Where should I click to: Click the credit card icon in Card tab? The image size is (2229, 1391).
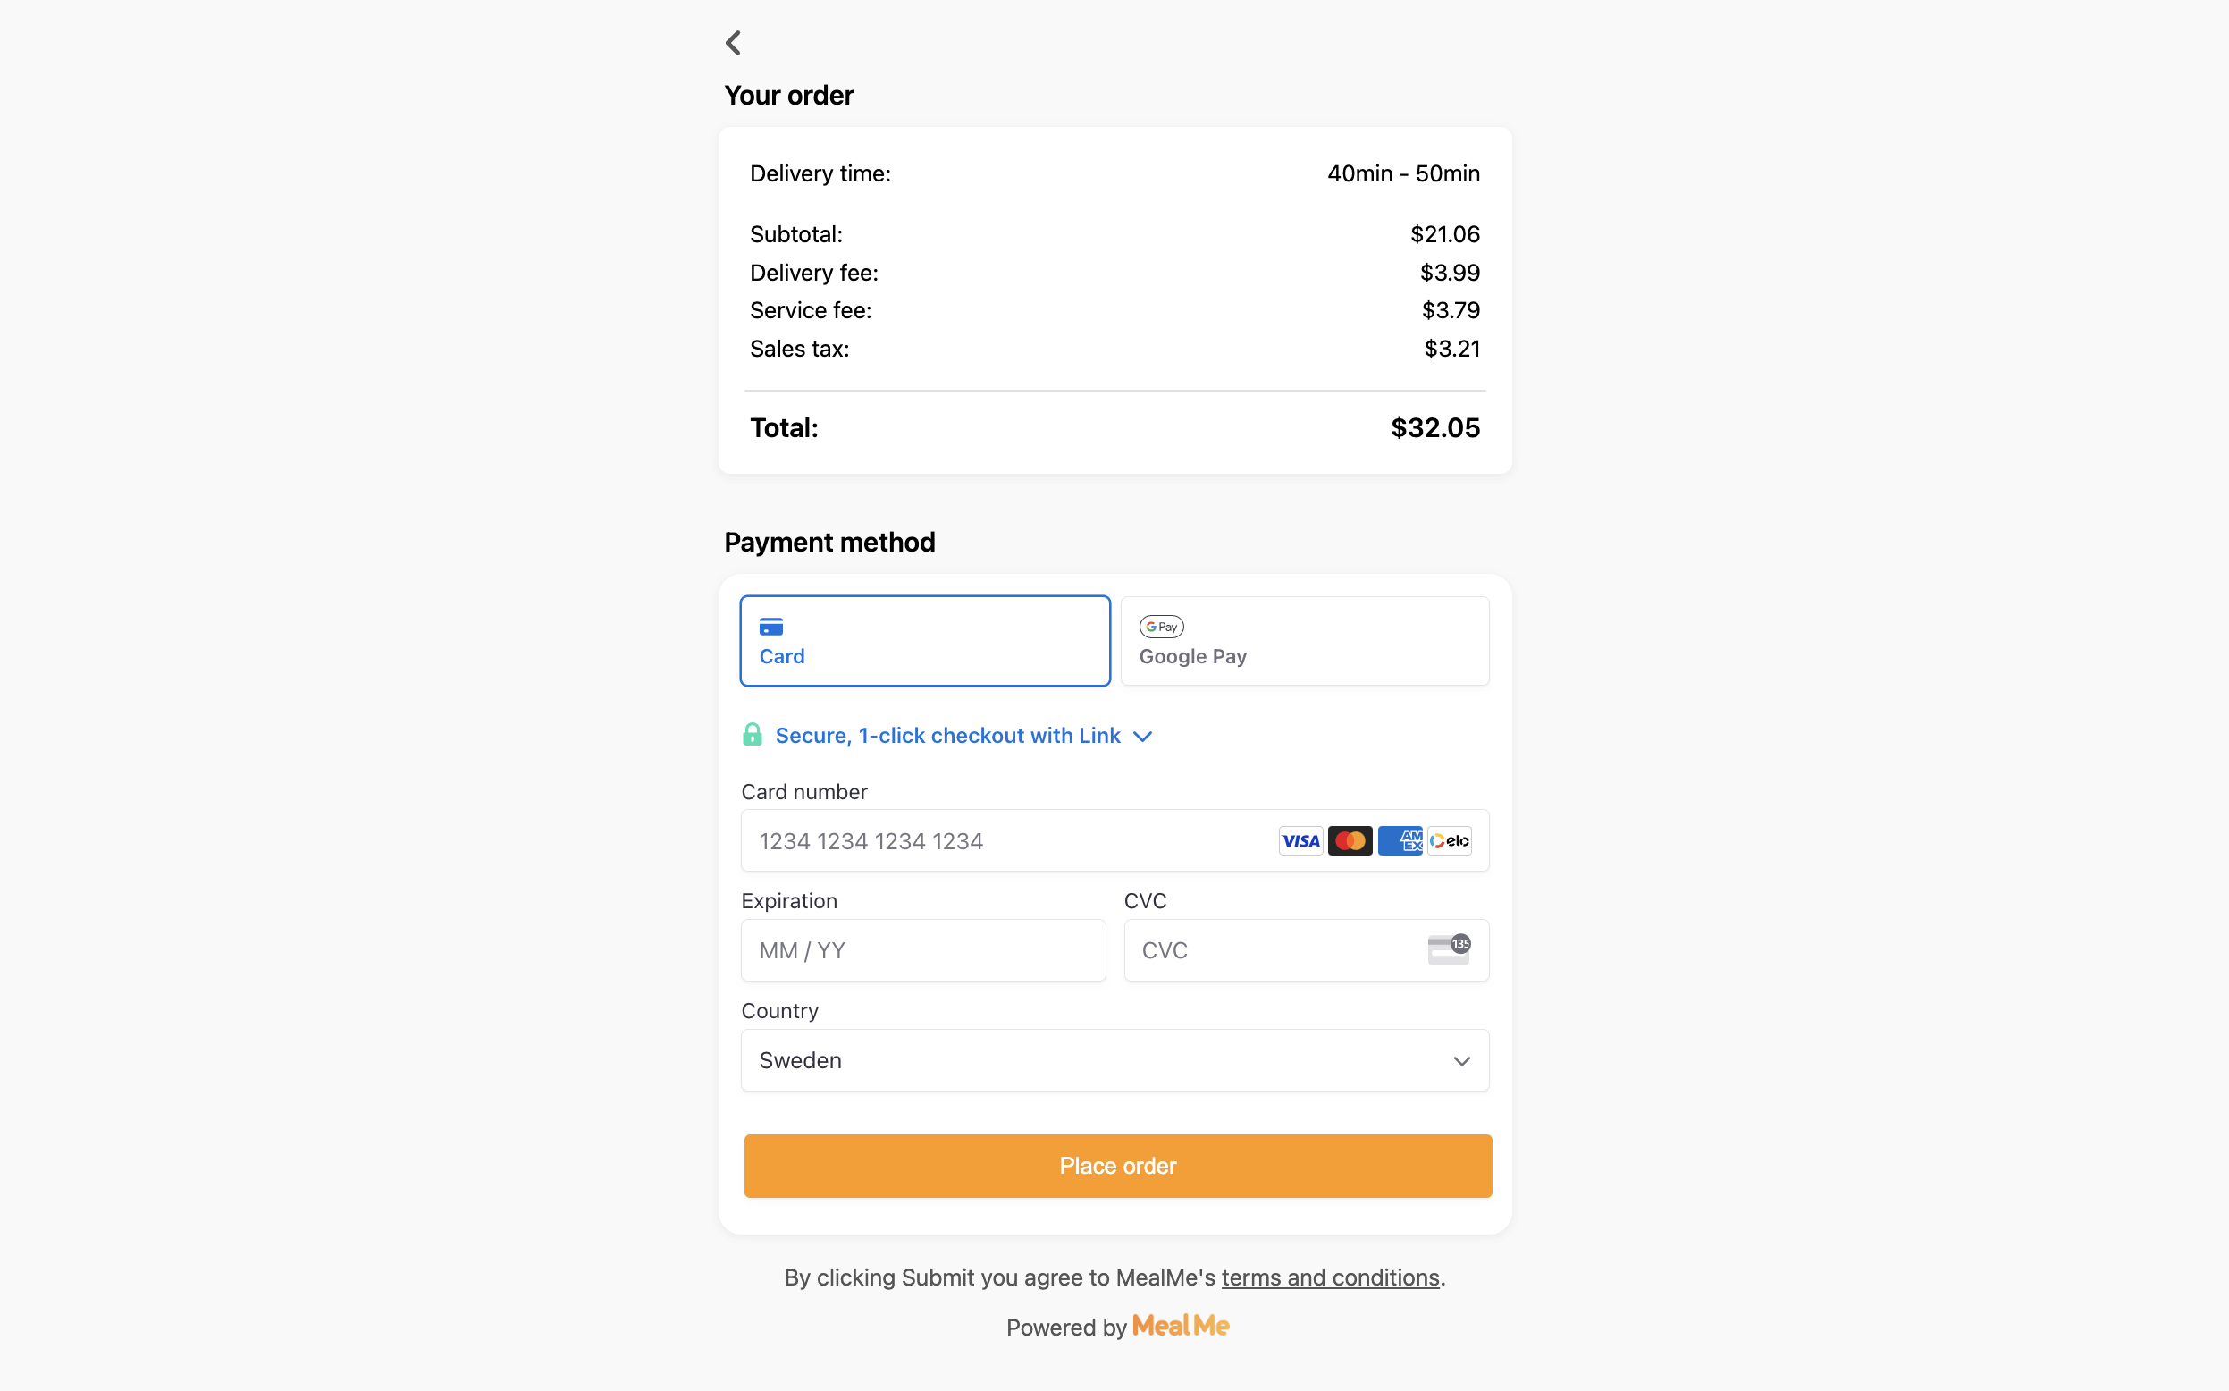pyautogui.click(x=770, y=627)
